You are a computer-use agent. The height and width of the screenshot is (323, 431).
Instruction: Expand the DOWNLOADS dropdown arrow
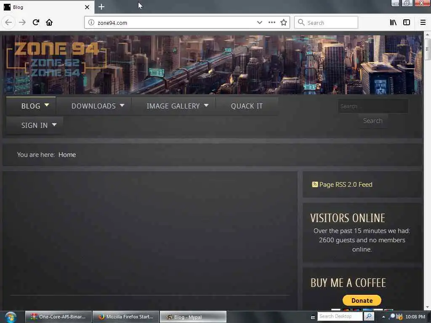tap(122, 106)
